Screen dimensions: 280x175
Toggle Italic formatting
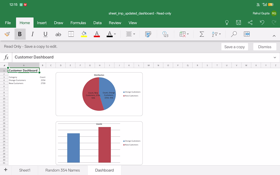[33, 34]
